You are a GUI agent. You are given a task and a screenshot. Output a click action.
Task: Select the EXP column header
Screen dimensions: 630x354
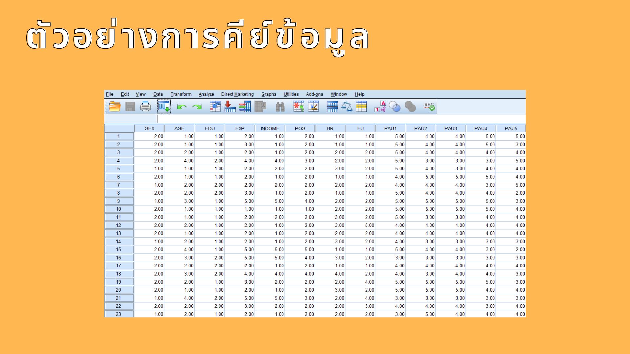click(240, 128)
